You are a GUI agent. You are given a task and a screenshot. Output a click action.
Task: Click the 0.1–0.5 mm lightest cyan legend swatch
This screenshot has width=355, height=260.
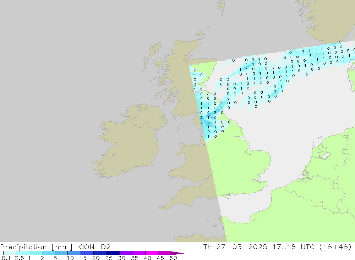tap(10, 253)
